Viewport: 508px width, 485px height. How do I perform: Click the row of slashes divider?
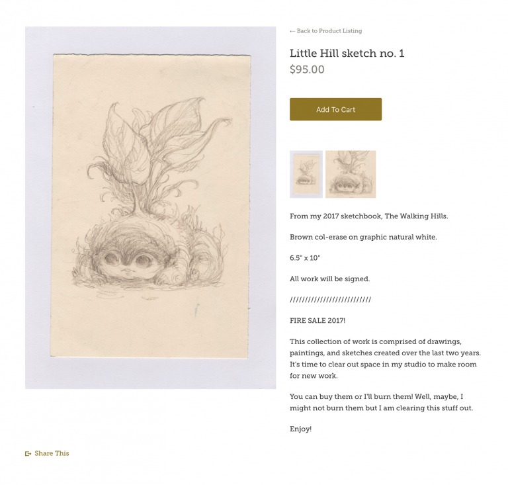tap(330, 300)
